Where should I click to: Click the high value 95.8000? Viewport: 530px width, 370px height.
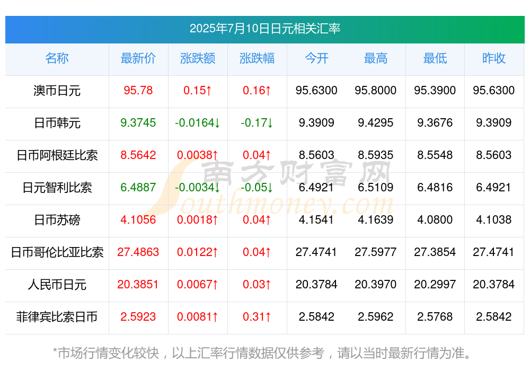pyautogui.click(x=375, y=90)
